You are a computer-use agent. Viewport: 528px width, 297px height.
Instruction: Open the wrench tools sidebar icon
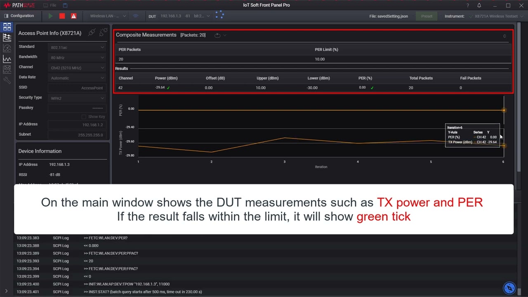(x=7, y=80)
